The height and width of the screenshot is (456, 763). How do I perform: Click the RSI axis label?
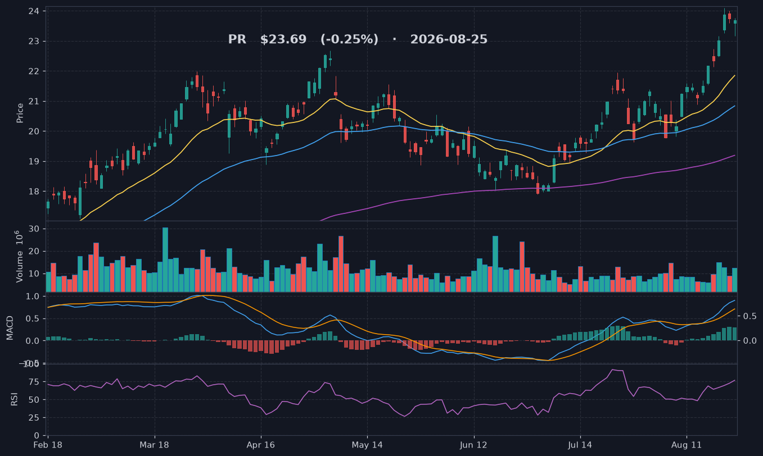[15, 399]
